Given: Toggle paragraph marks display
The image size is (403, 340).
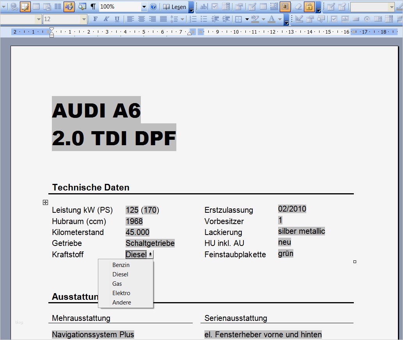Looking at the screenshot, I should (x=92, y=7).
